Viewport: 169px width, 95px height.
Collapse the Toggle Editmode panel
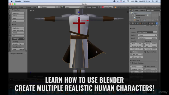[10, 54]
